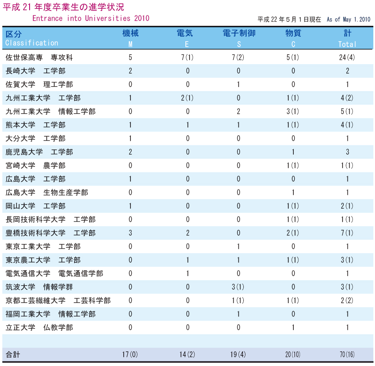Click the row label 京都工芸繊維大学 工芸科学部

(x=58, y=301)
